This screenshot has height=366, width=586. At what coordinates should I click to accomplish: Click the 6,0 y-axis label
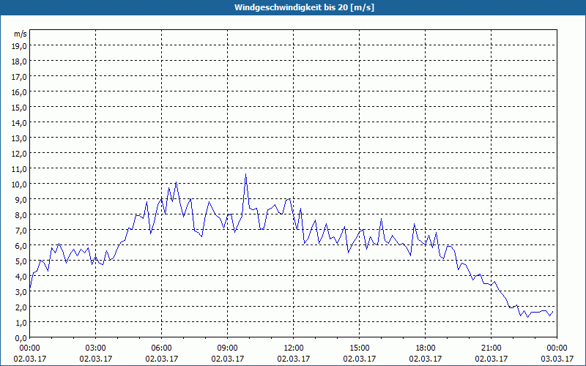click(21, 246)
